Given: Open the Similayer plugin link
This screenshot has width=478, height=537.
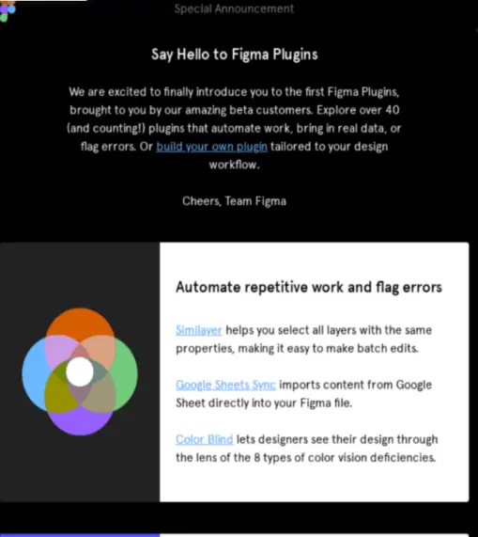Looking at the screenshot, I should 199,330.
